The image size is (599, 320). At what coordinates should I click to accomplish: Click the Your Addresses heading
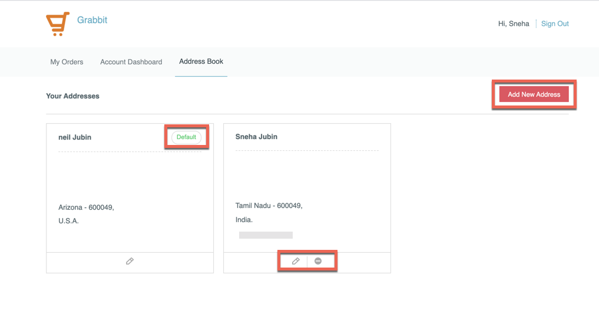(x=72, y=96)
